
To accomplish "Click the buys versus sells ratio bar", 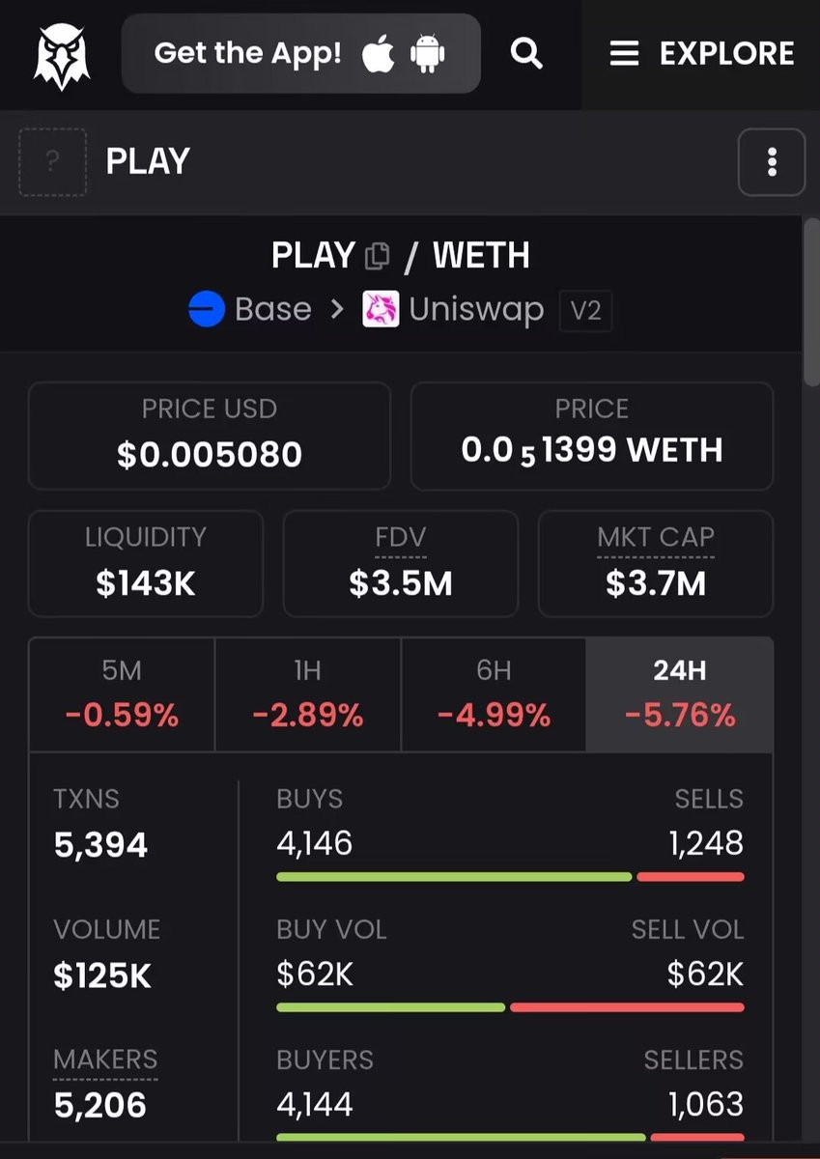I will 510,877.
